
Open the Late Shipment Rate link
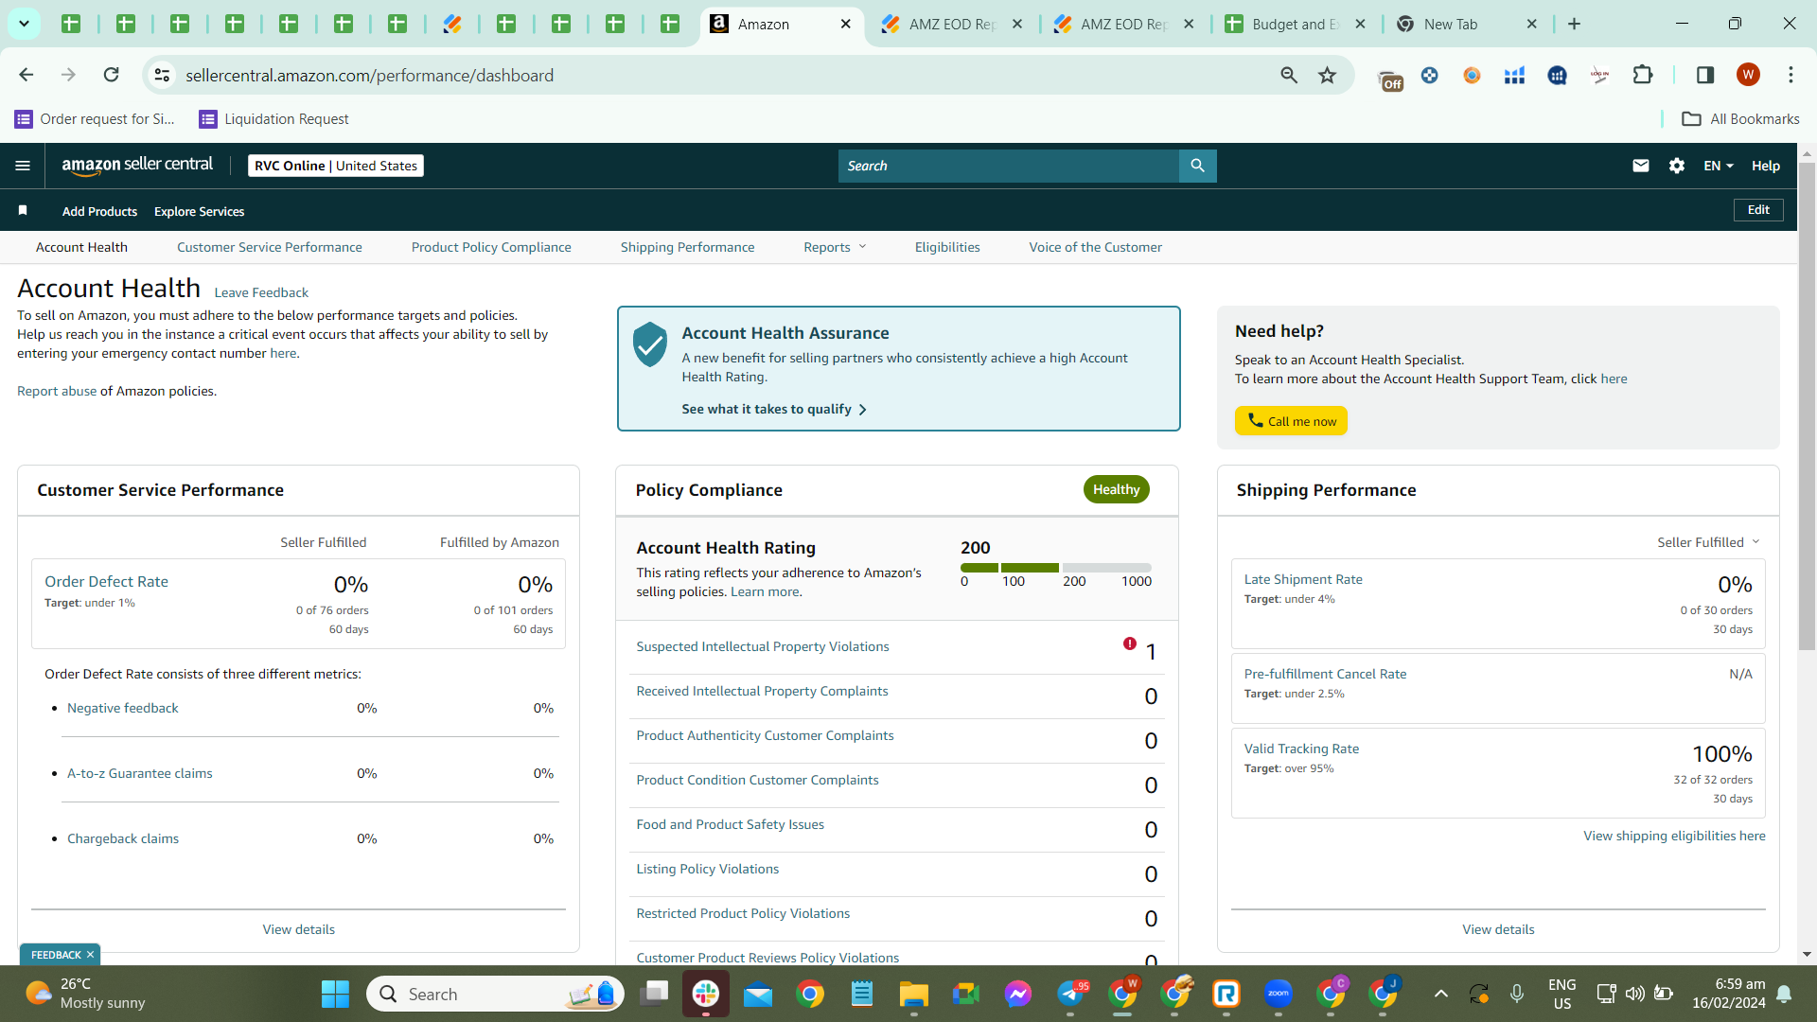coord(1303,579)
